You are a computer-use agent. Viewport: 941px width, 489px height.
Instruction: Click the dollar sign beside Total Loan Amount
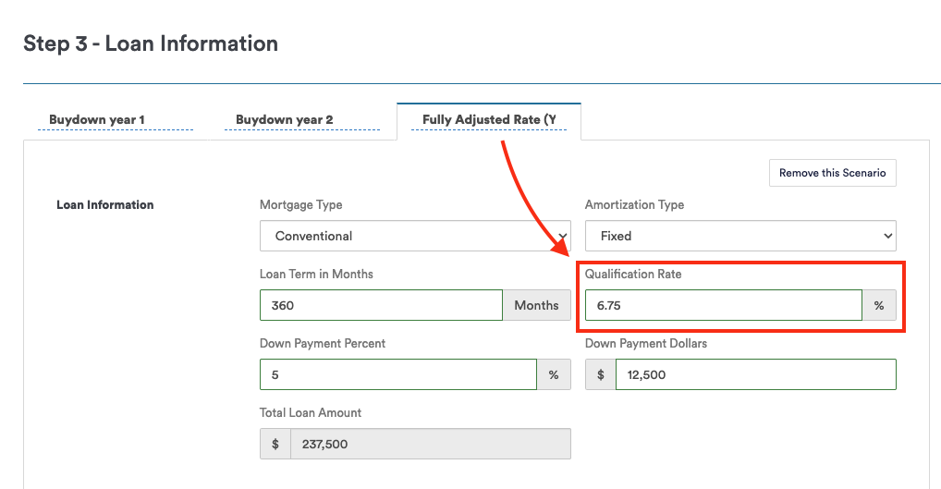tap(275, 444)
